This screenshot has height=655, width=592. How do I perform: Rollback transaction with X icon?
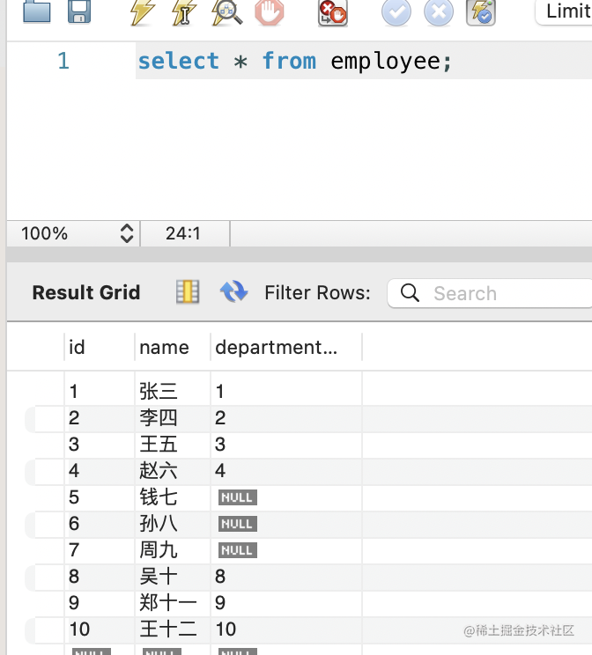pyautogui.click(x=439, y=12)
